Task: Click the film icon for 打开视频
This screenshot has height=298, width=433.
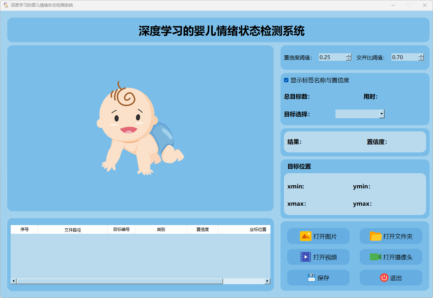Action: [305, 257]
